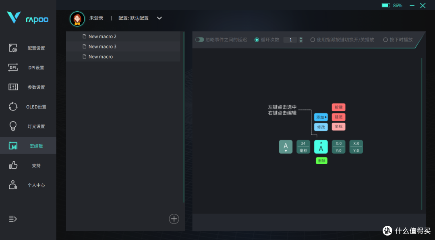Click the battery level icon

click(385, 5)
